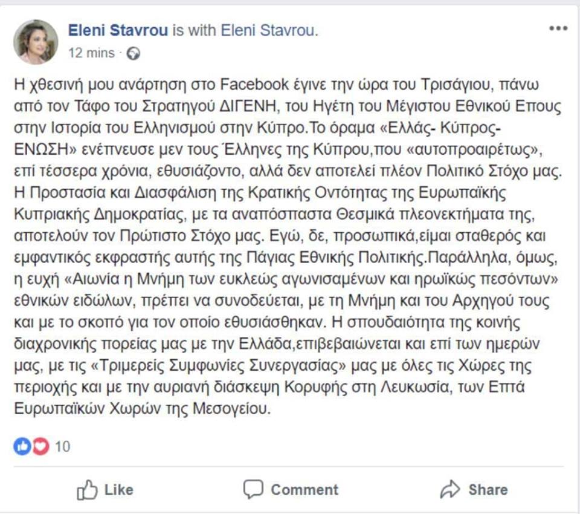The width and height of the screenshot is (580, 514).
Task: View the 10 reactions count
Action: tap(62, 447)
